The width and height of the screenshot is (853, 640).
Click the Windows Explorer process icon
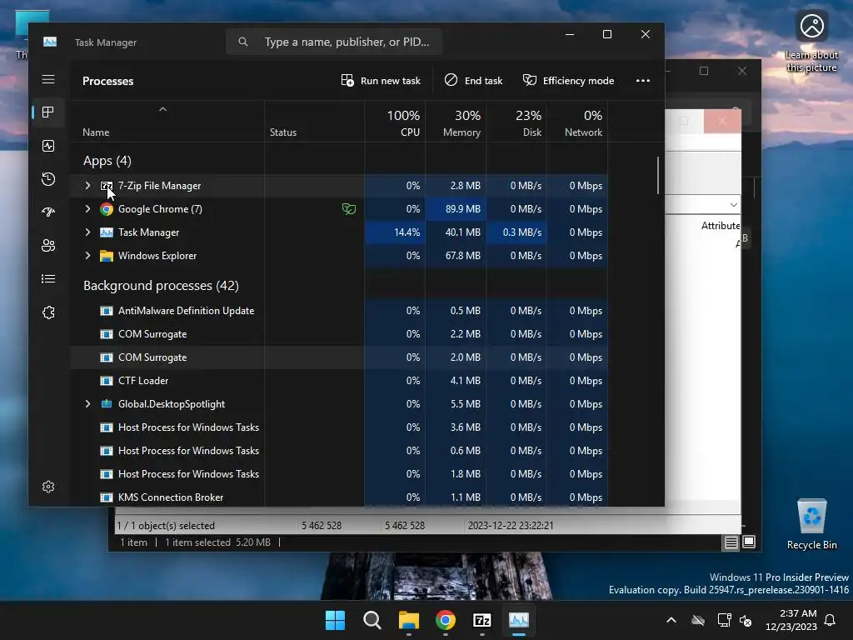[x=107, y=256]
